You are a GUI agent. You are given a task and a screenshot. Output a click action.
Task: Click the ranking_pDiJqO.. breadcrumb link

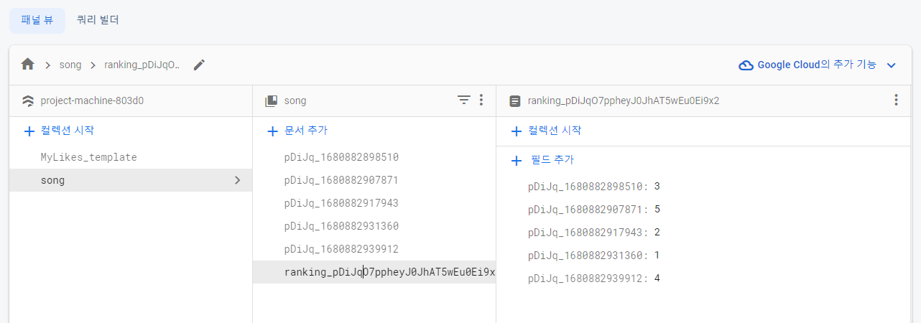pyautogui.click(x=142, y=65)
